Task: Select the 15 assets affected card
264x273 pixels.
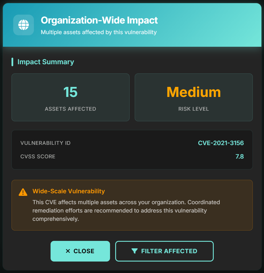Action: pos(70,97)
